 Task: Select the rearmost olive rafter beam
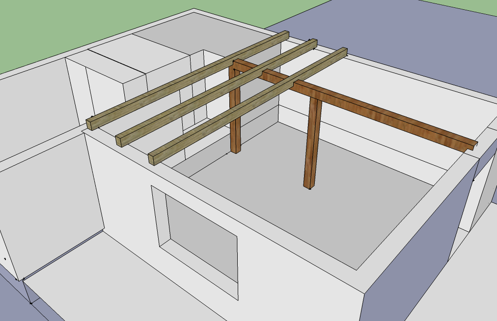click(188, 81)
